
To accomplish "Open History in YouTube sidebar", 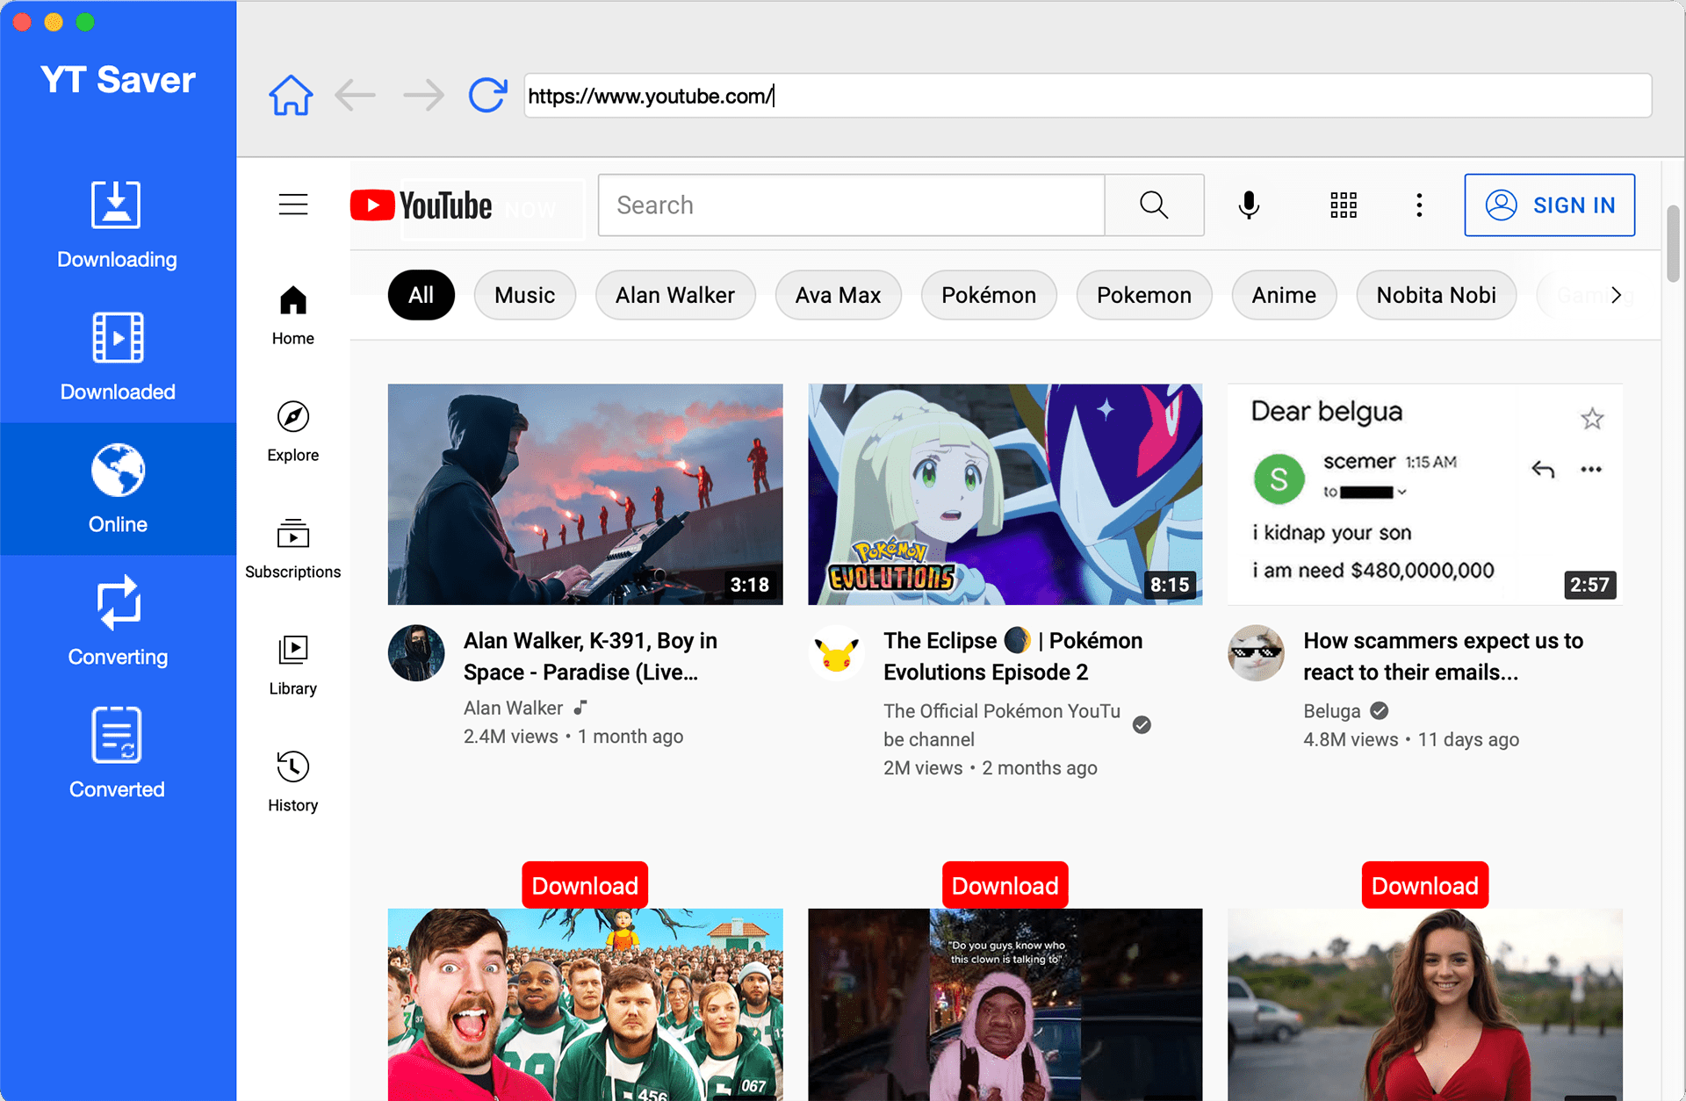I will click(x=293, y=782).
